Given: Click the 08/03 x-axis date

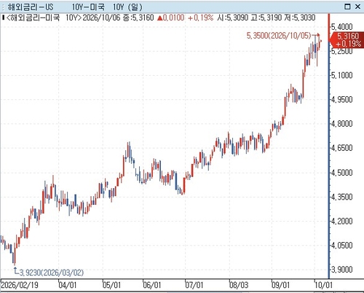Looking at the screenshot, I should (239, 285).
